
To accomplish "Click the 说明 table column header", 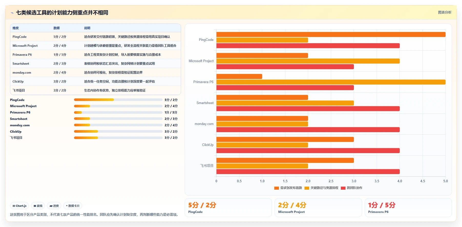I will pyautogui.click(x=87, y=28).
